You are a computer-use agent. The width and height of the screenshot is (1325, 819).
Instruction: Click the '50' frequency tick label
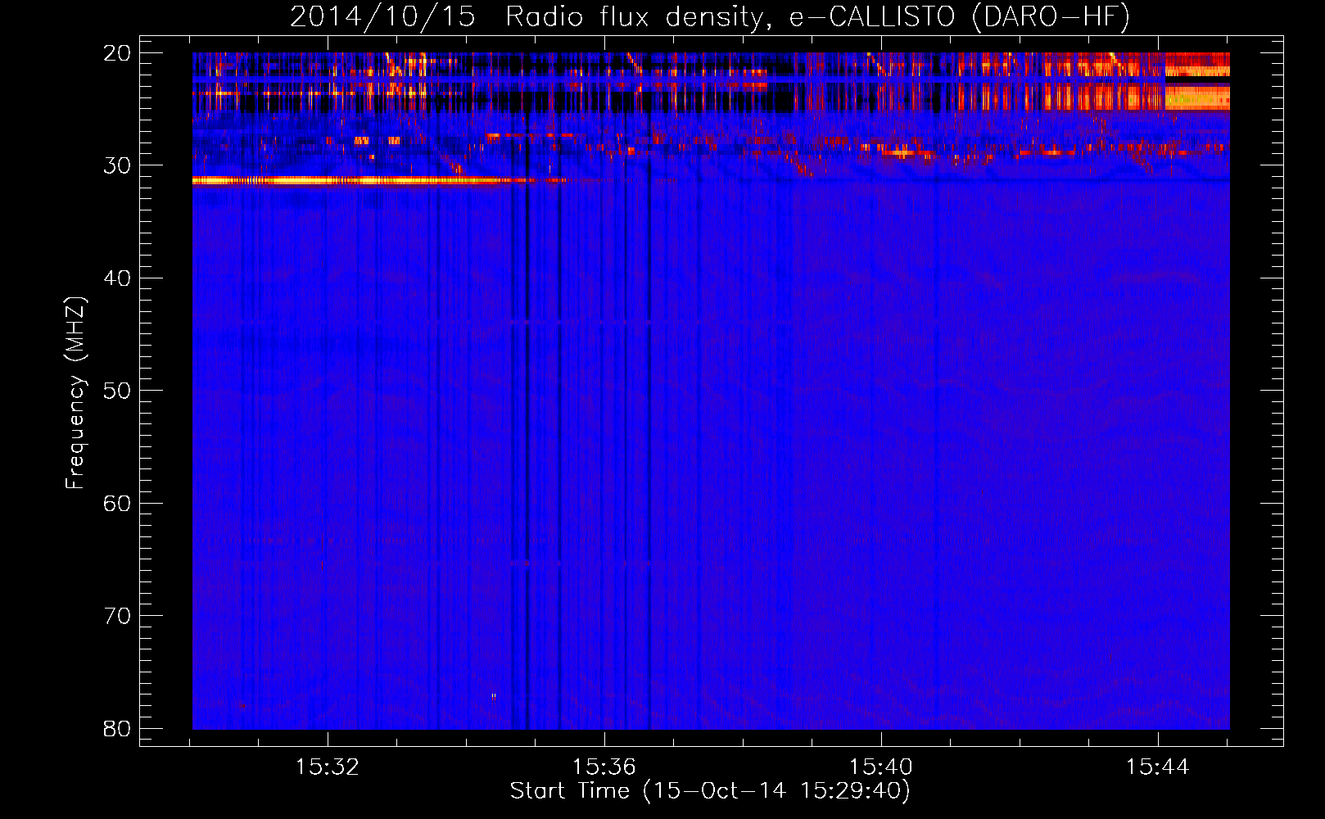[x=117, y=391]
